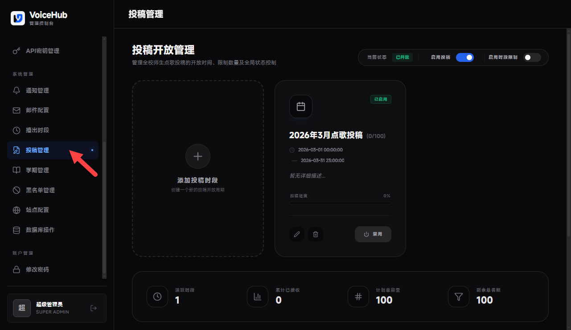Click the sidebar vertical scrollbar
This screenshot has width=571, height=330.
tap(104, 158)
